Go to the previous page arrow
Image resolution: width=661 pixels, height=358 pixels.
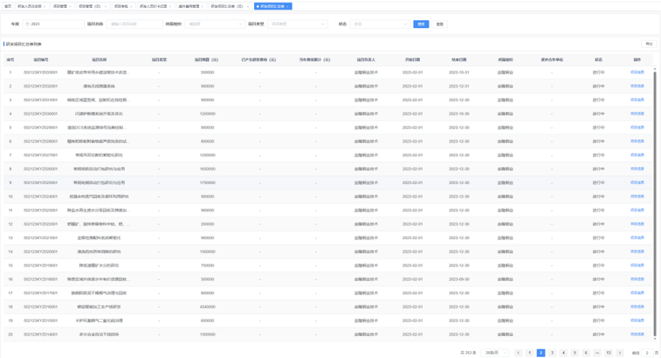pyautogui.click(x=518, y=353)
